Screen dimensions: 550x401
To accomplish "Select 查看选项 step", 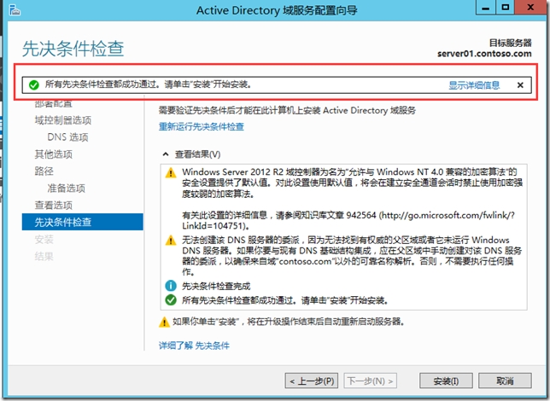I will pyautogui.click(x=54, y=205).
